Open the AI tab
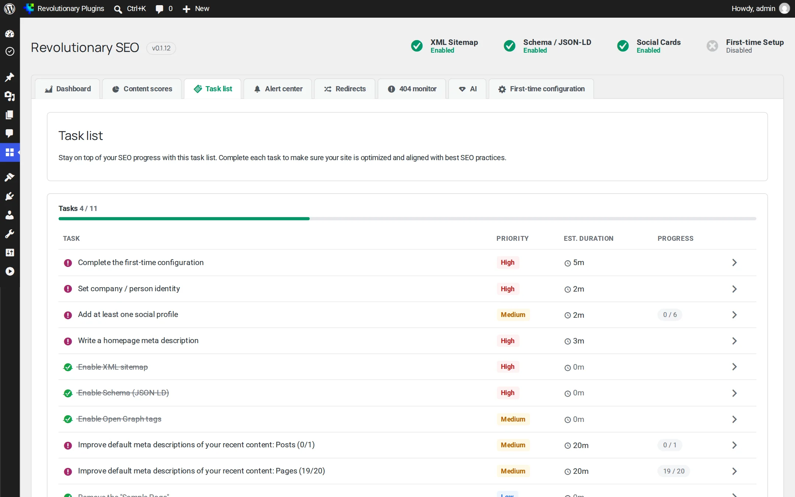Viewport: 795px width, 497px height. point(467,89)
